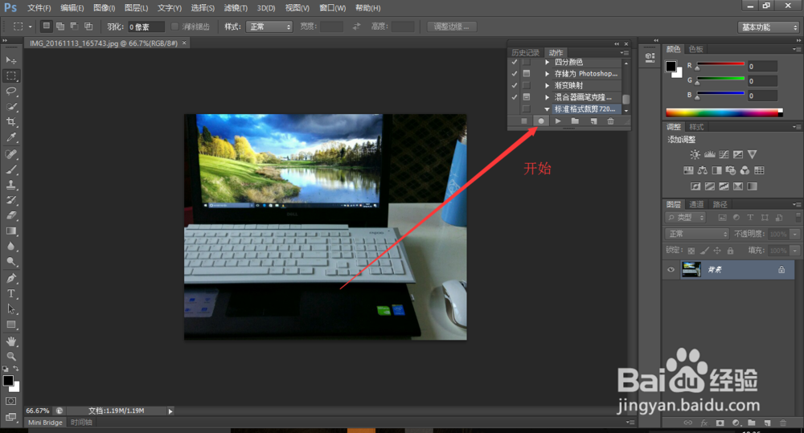Toggle lock transparent pixels in Layers panel
This screenshot has width=804, height=433.
[691, 251]
